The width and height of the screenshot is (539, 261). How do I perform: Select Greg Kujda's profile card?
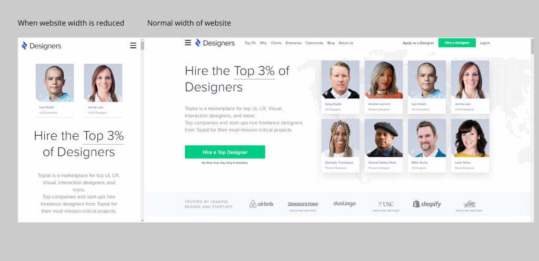tap(341, 87)
